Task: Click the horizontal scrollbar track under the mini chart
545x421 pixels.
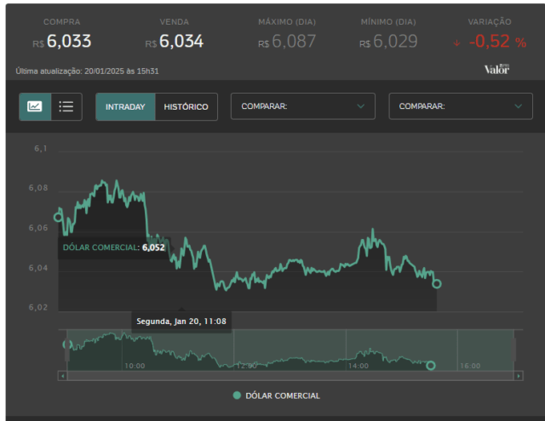Action: click(x=290, y=376)
